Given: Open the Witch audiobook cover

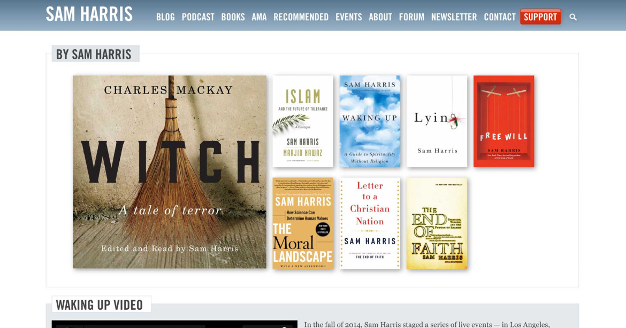Looking at the screenshot, I should pos(170,172).
